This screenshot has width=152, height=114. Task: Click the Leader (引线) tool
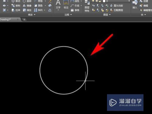[75, 5]
